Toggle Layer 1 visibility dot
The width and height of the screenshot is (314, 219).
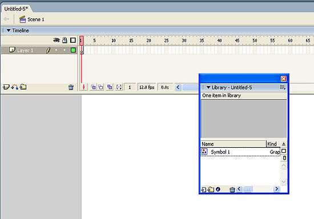tap(57, 50)
